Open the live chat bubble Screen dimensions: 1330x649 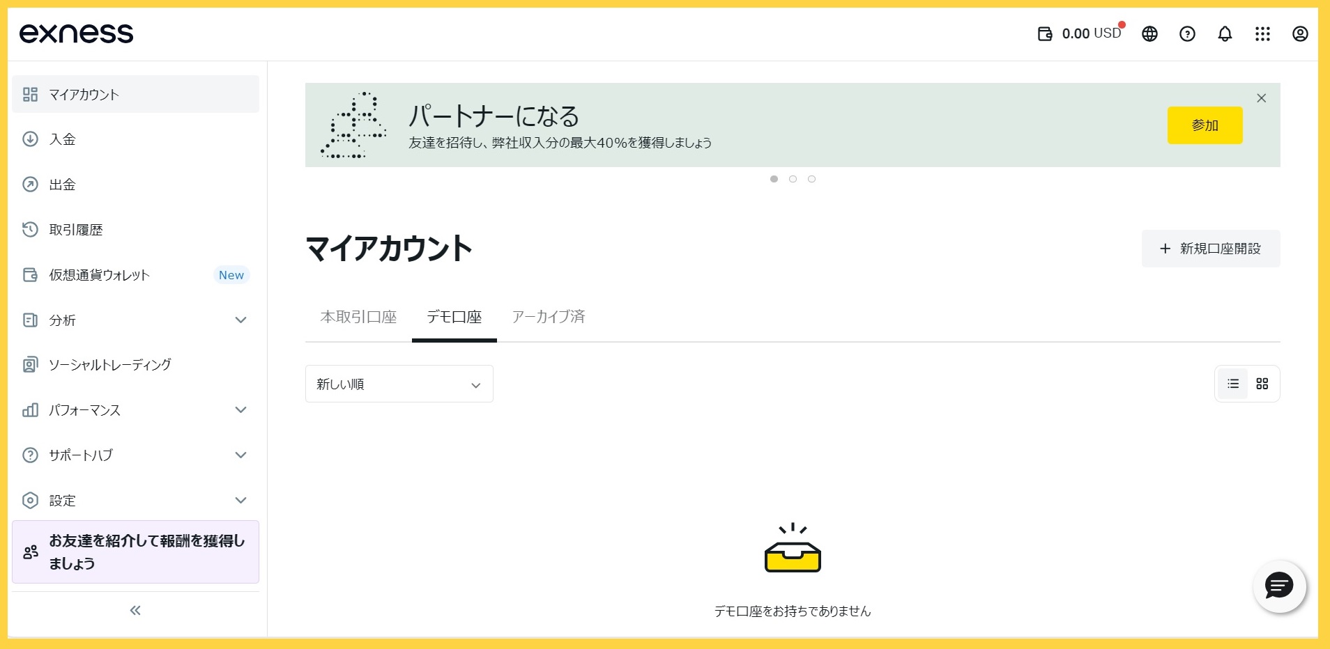pos(1279,586)
